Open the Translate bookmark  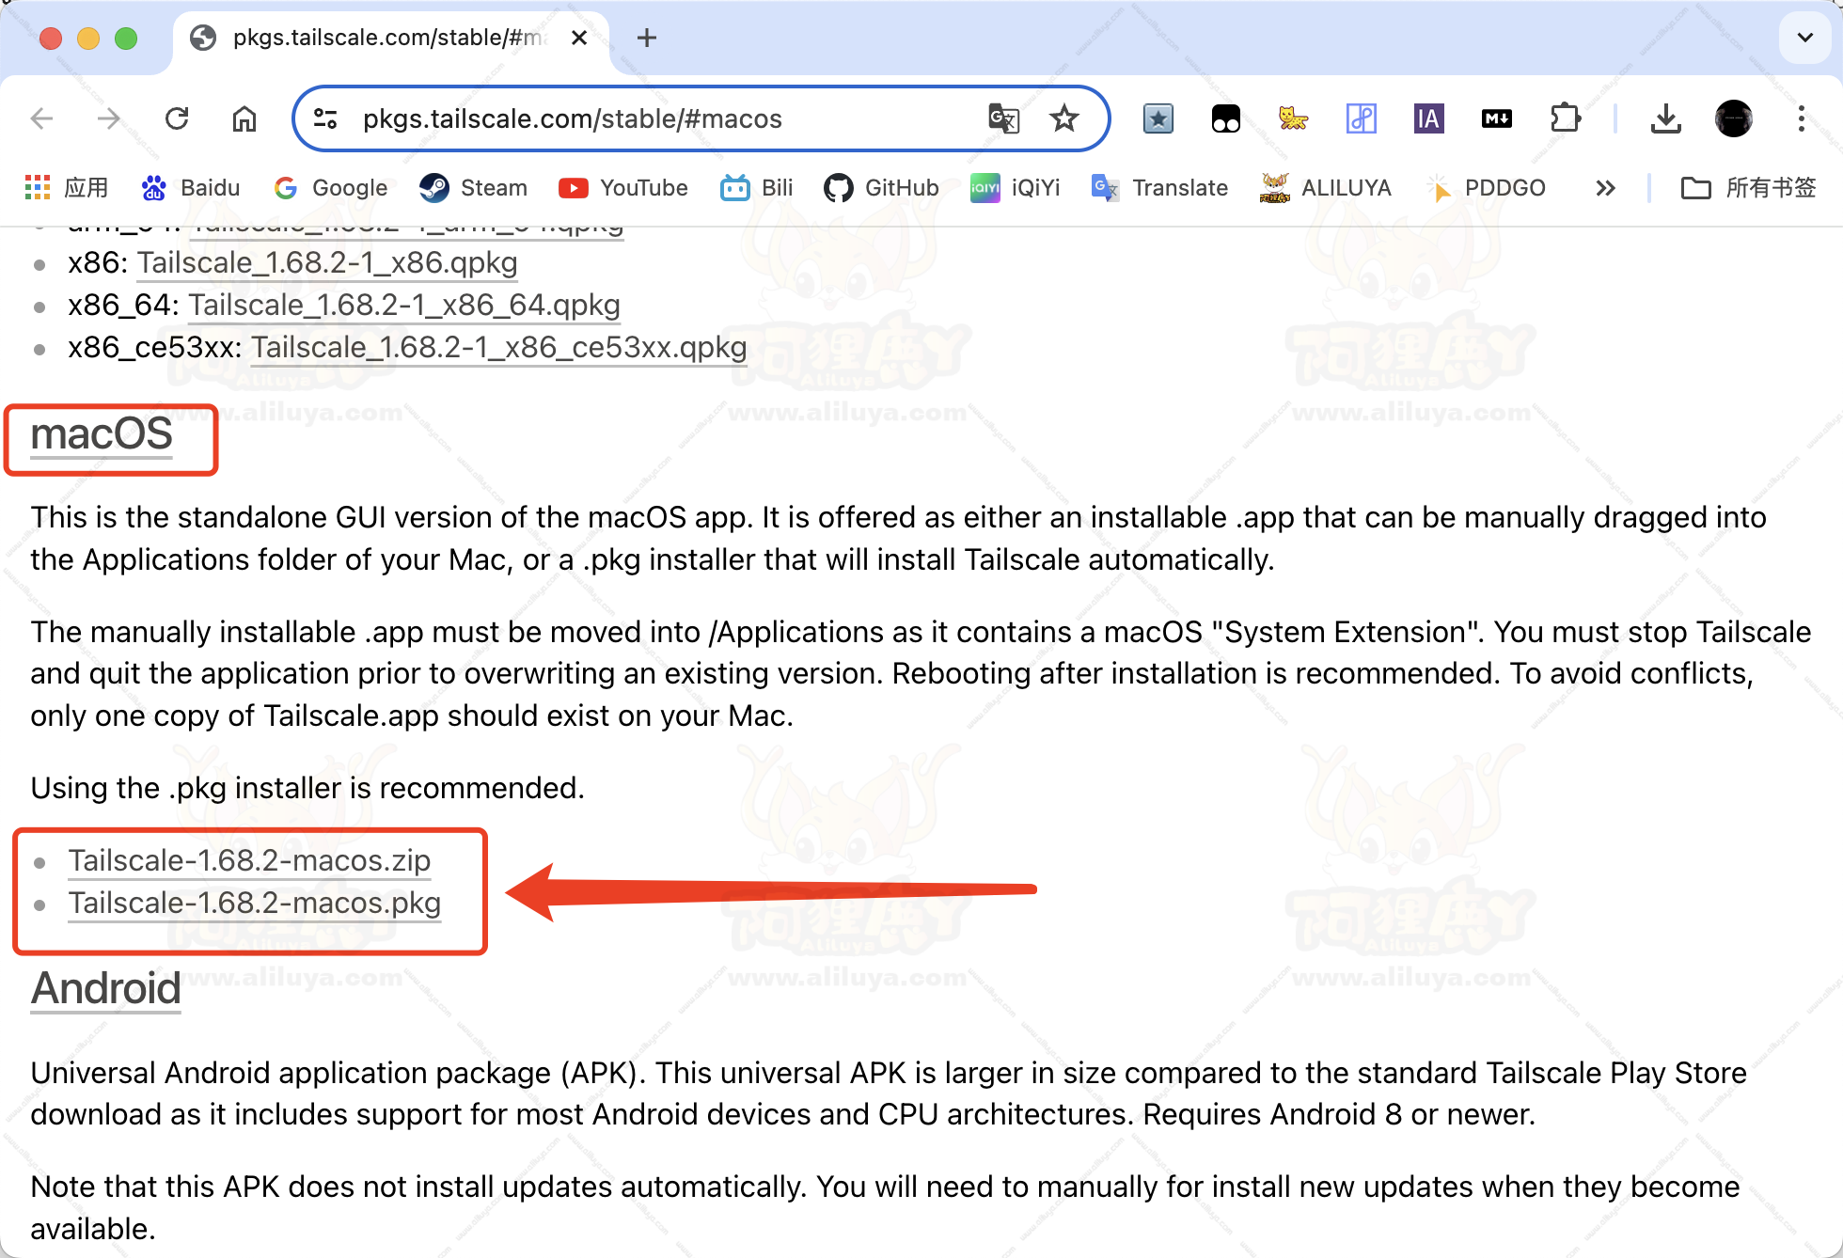(x=1159, y=188)
